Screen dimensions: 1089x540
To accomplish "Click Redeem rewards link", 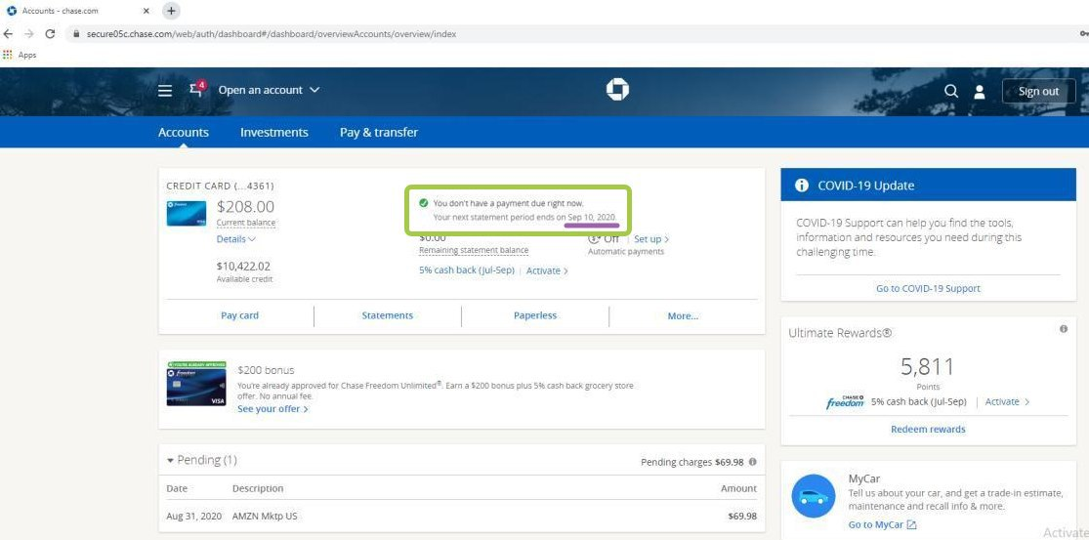I will pos(928,429).
